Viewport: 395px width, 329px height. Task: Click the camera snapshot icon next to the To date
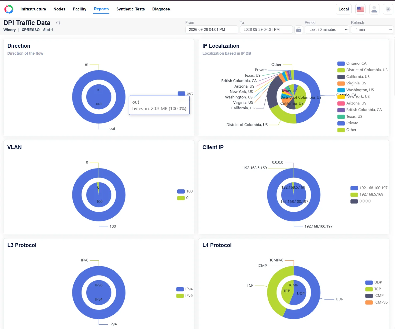(299, 30)
